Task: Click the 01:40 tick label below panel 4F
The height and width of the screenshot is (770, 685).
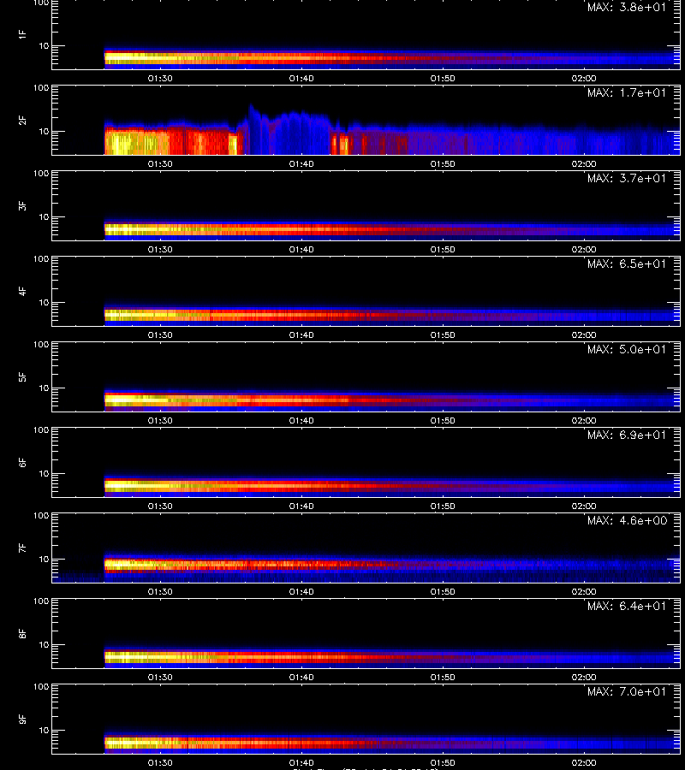Action: click(x=301, y=335)
